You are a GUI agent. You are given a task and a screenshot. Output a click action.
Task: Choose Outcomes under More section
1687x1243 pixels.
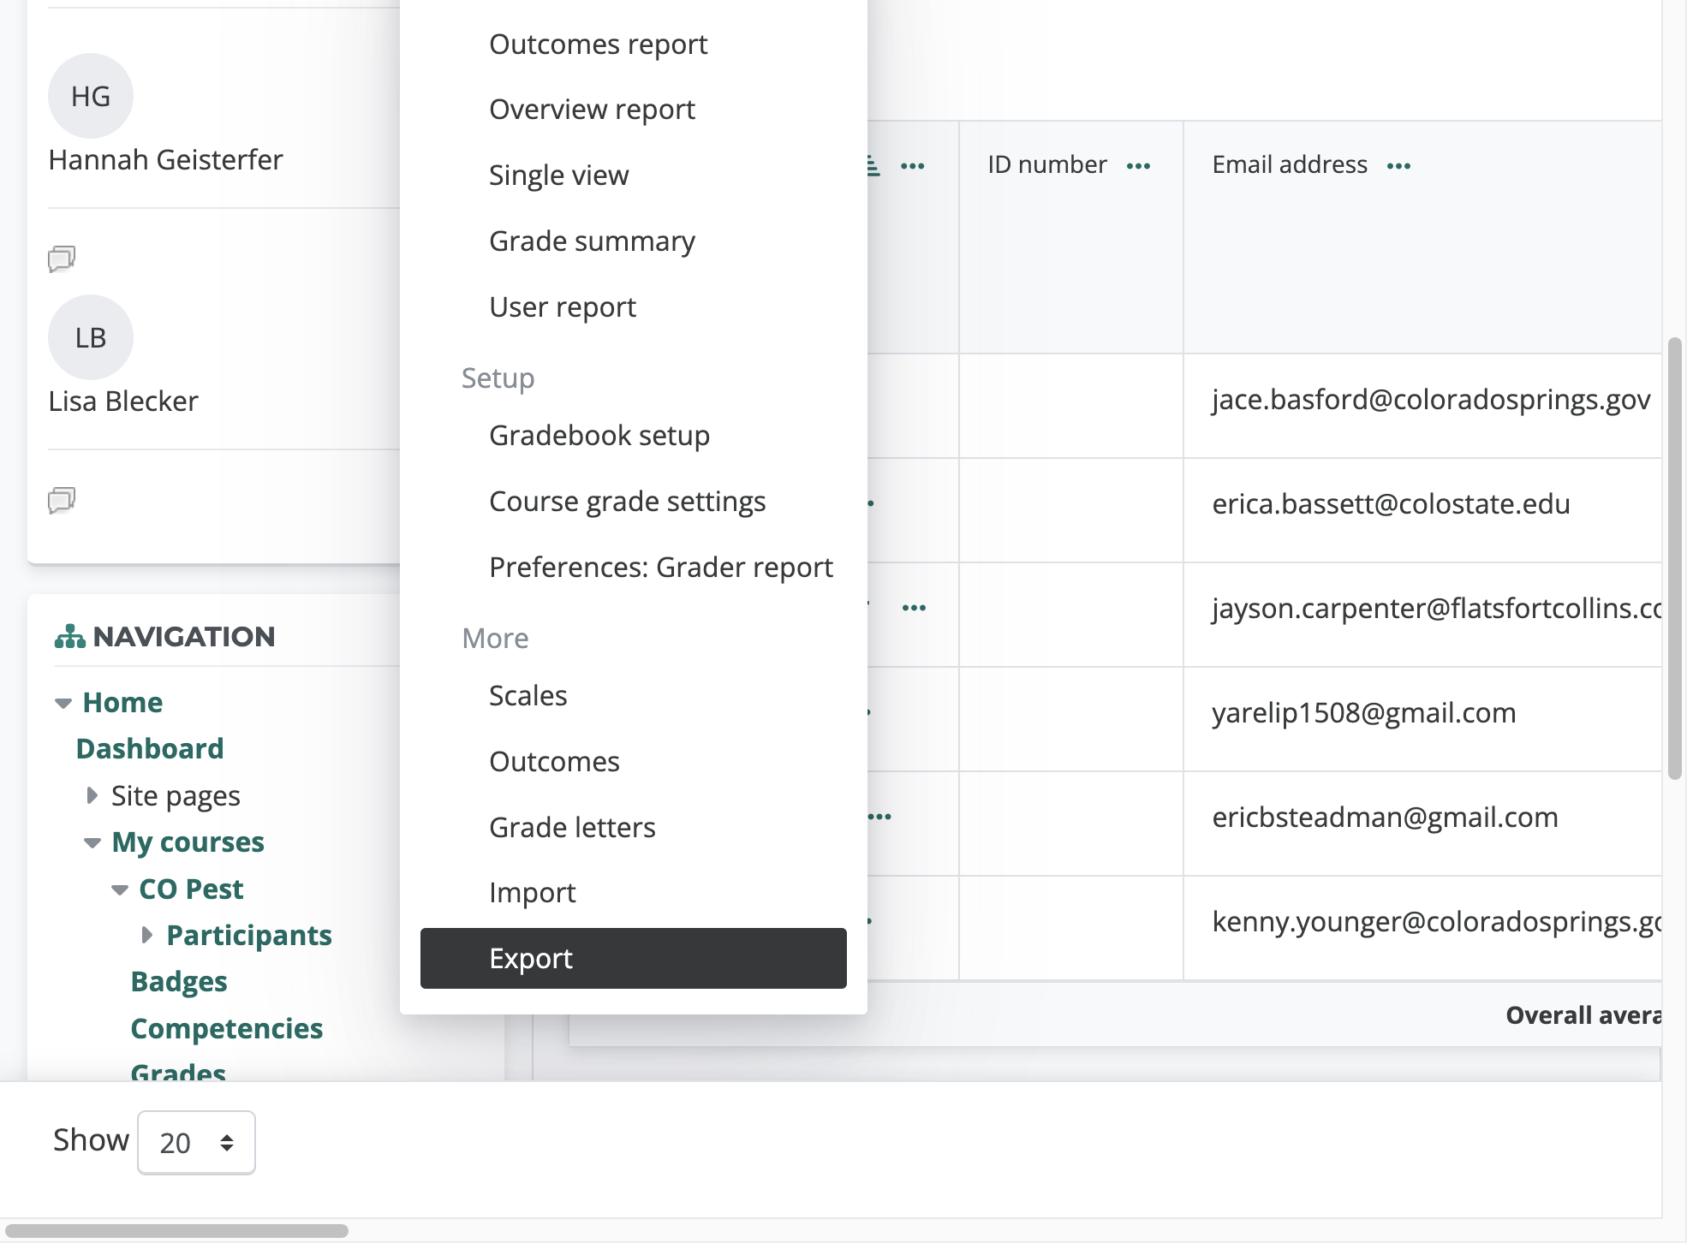554,762
